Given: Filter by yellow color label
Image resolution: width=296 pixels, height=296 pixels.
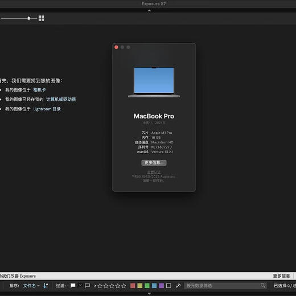Looking at the screenshot, I should click(x=140, y=286).
